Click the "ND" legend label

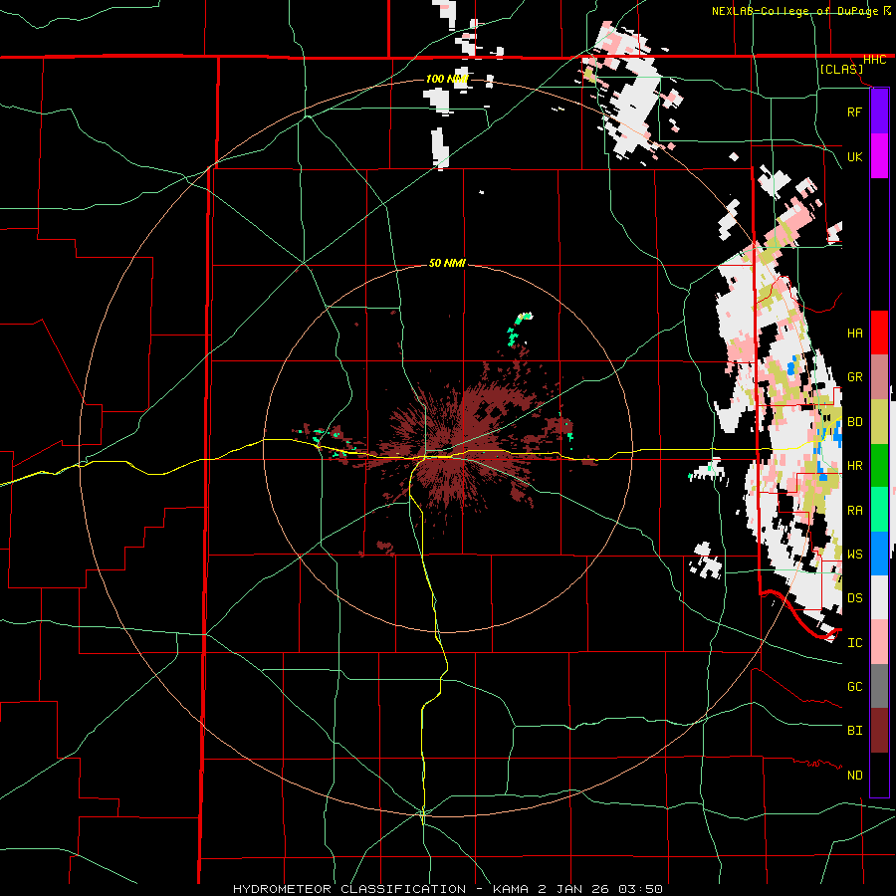[x=854, y=776]
